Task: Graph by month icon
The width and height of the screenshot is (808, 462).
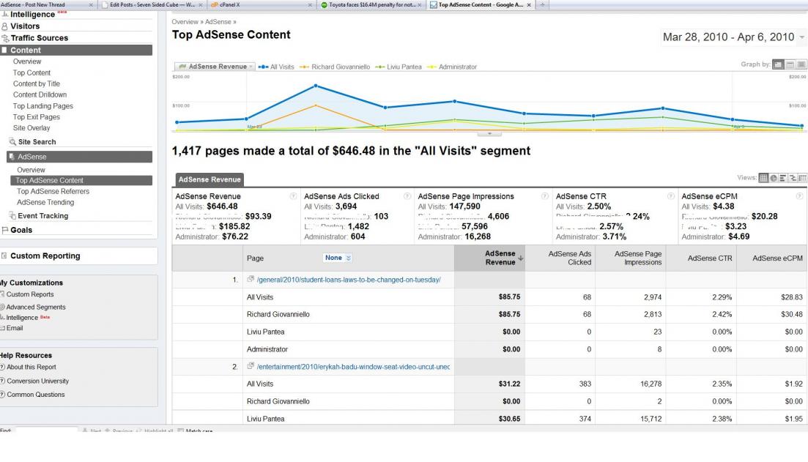Action: (x=801, y=64)
